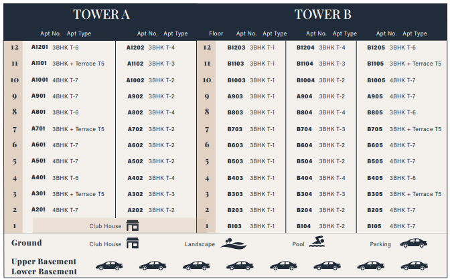The width and height of the screenshot is (450, 279).
Task: Click the Pool swimmer icon
Action: click(x=317, y=242)
